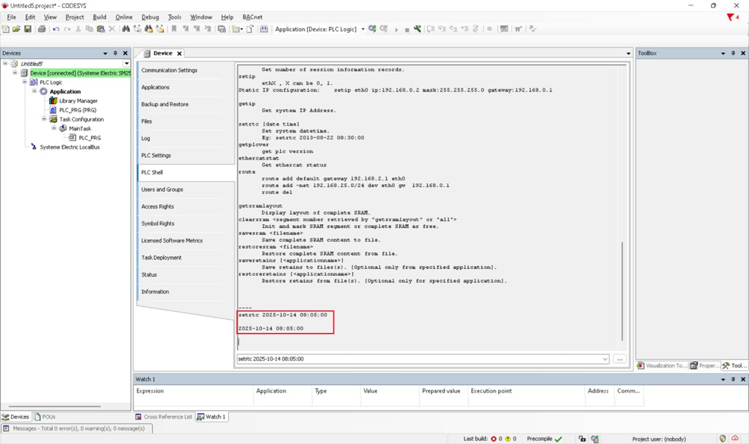Screen dimensions: 749x444
Task: Pin the Devices panel with auto-hide toggle
Action: pyautogui.click(x=115, y=54)
